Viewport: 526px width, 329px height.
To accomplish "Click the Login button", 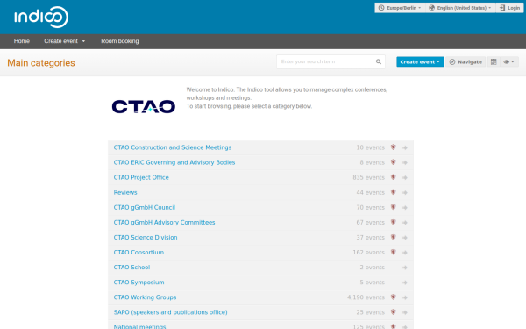I will coord(509,8).
